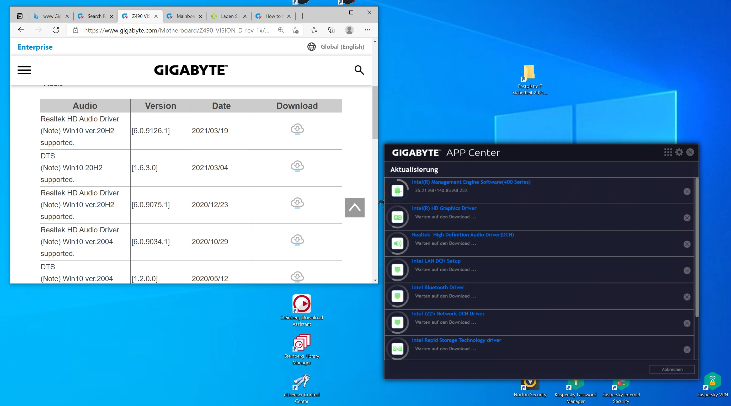Select Festplatte F Sicherheit folder shortcut
The image size is (731, 406).
pos(530,80)
